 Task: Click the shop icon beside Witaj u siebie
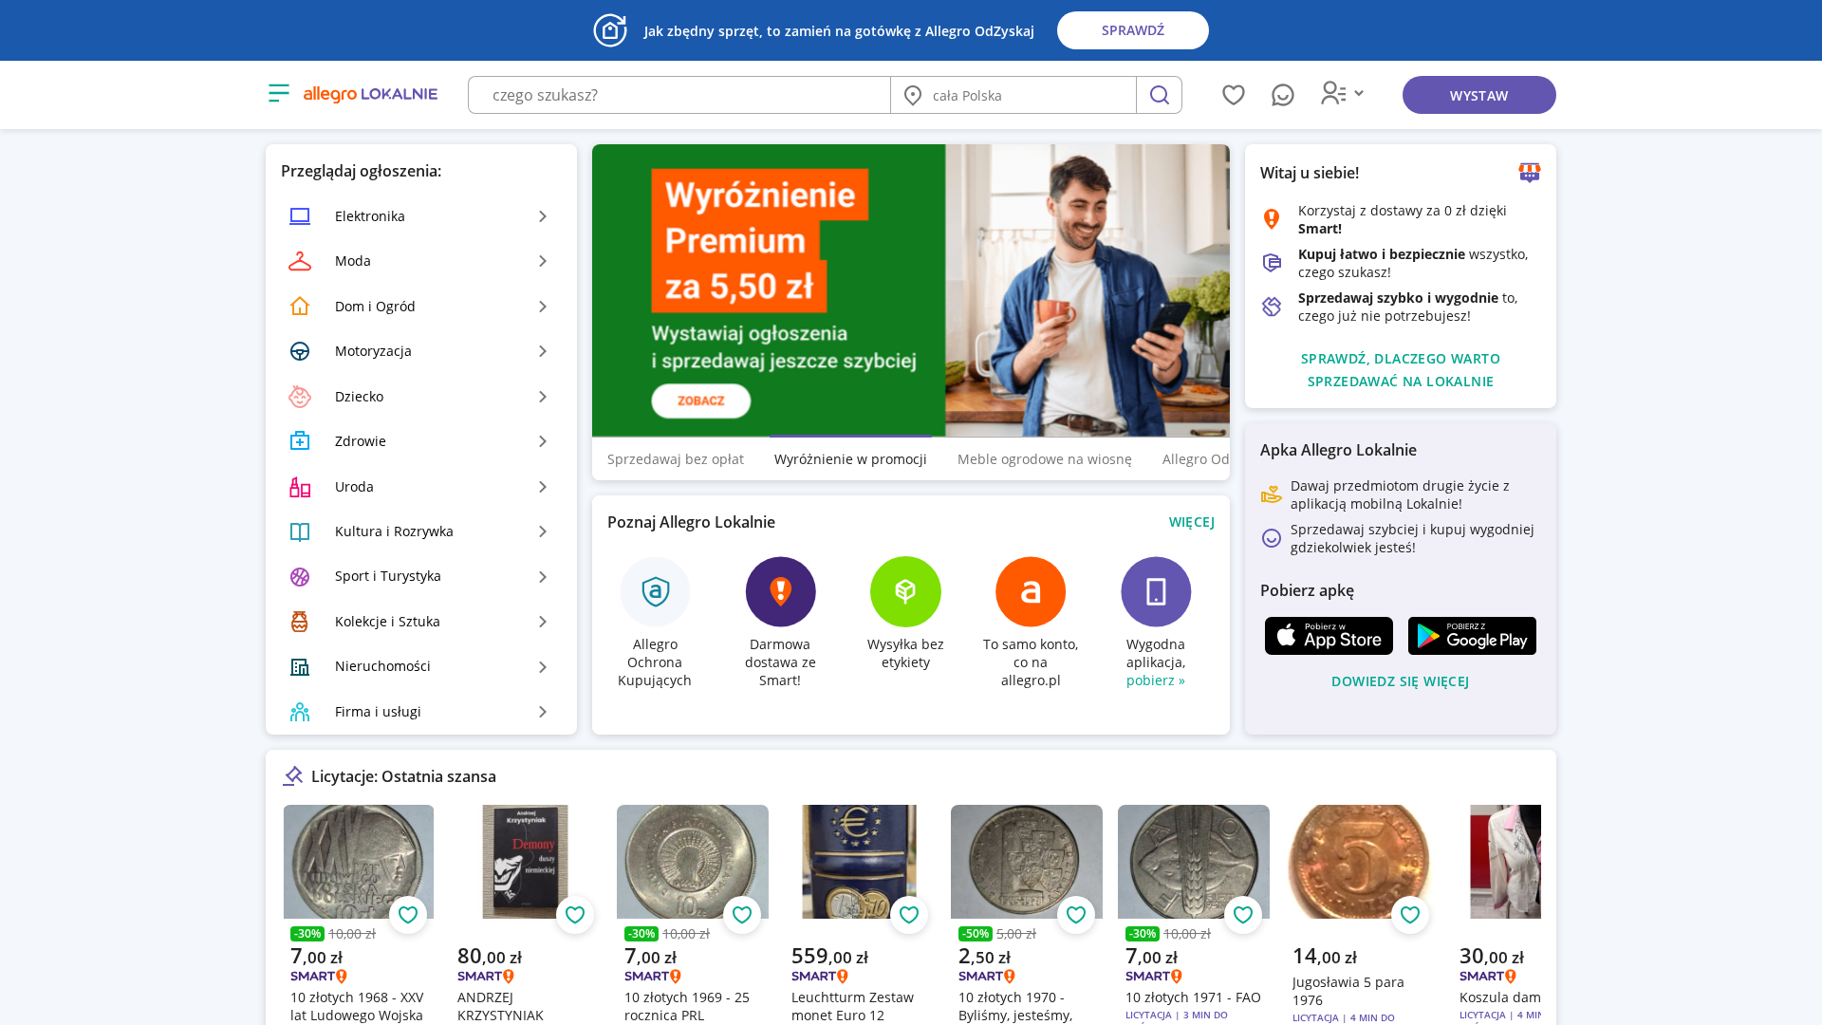click(1530, 172)
